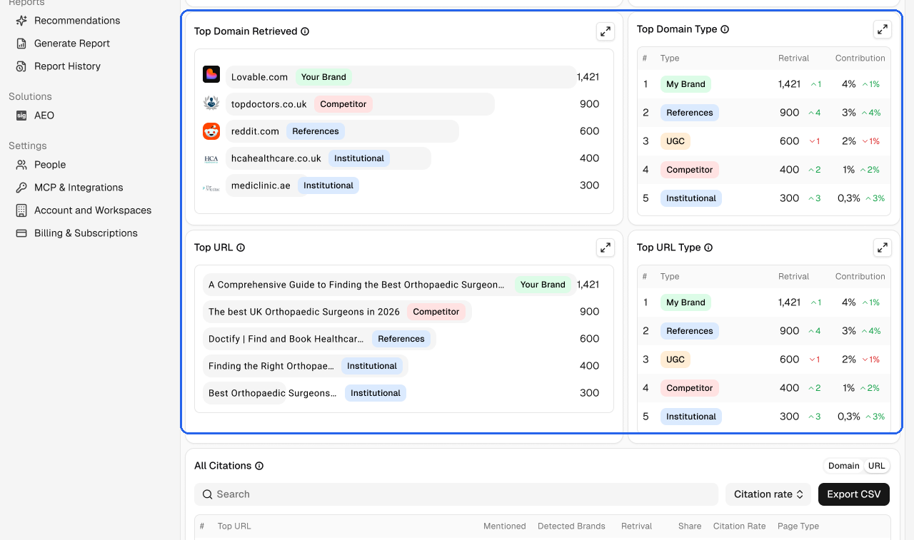Expand the Top URL panel

coord(606,248)
